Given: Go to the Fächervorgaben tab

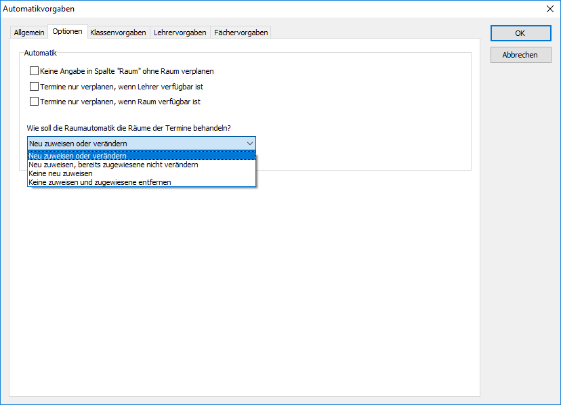Looking at the screenshot, I should tap(241, 33).
